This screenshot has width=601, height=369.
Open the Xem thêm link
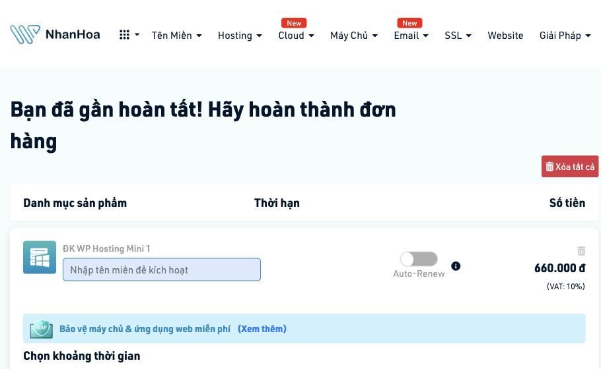262,329
